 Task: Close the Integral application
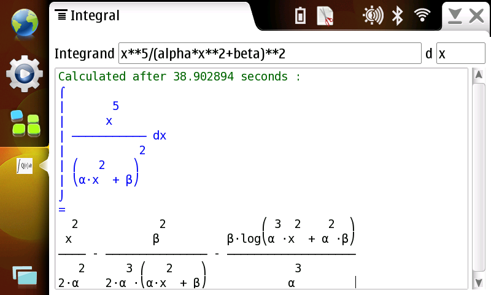[477, 17]
